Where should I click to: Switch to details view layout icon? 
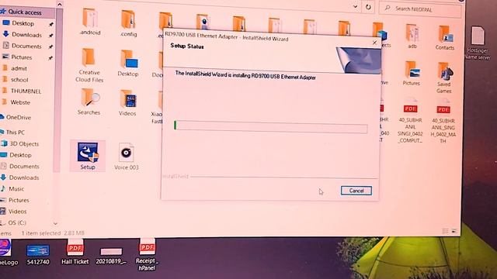tap(445, 231)
